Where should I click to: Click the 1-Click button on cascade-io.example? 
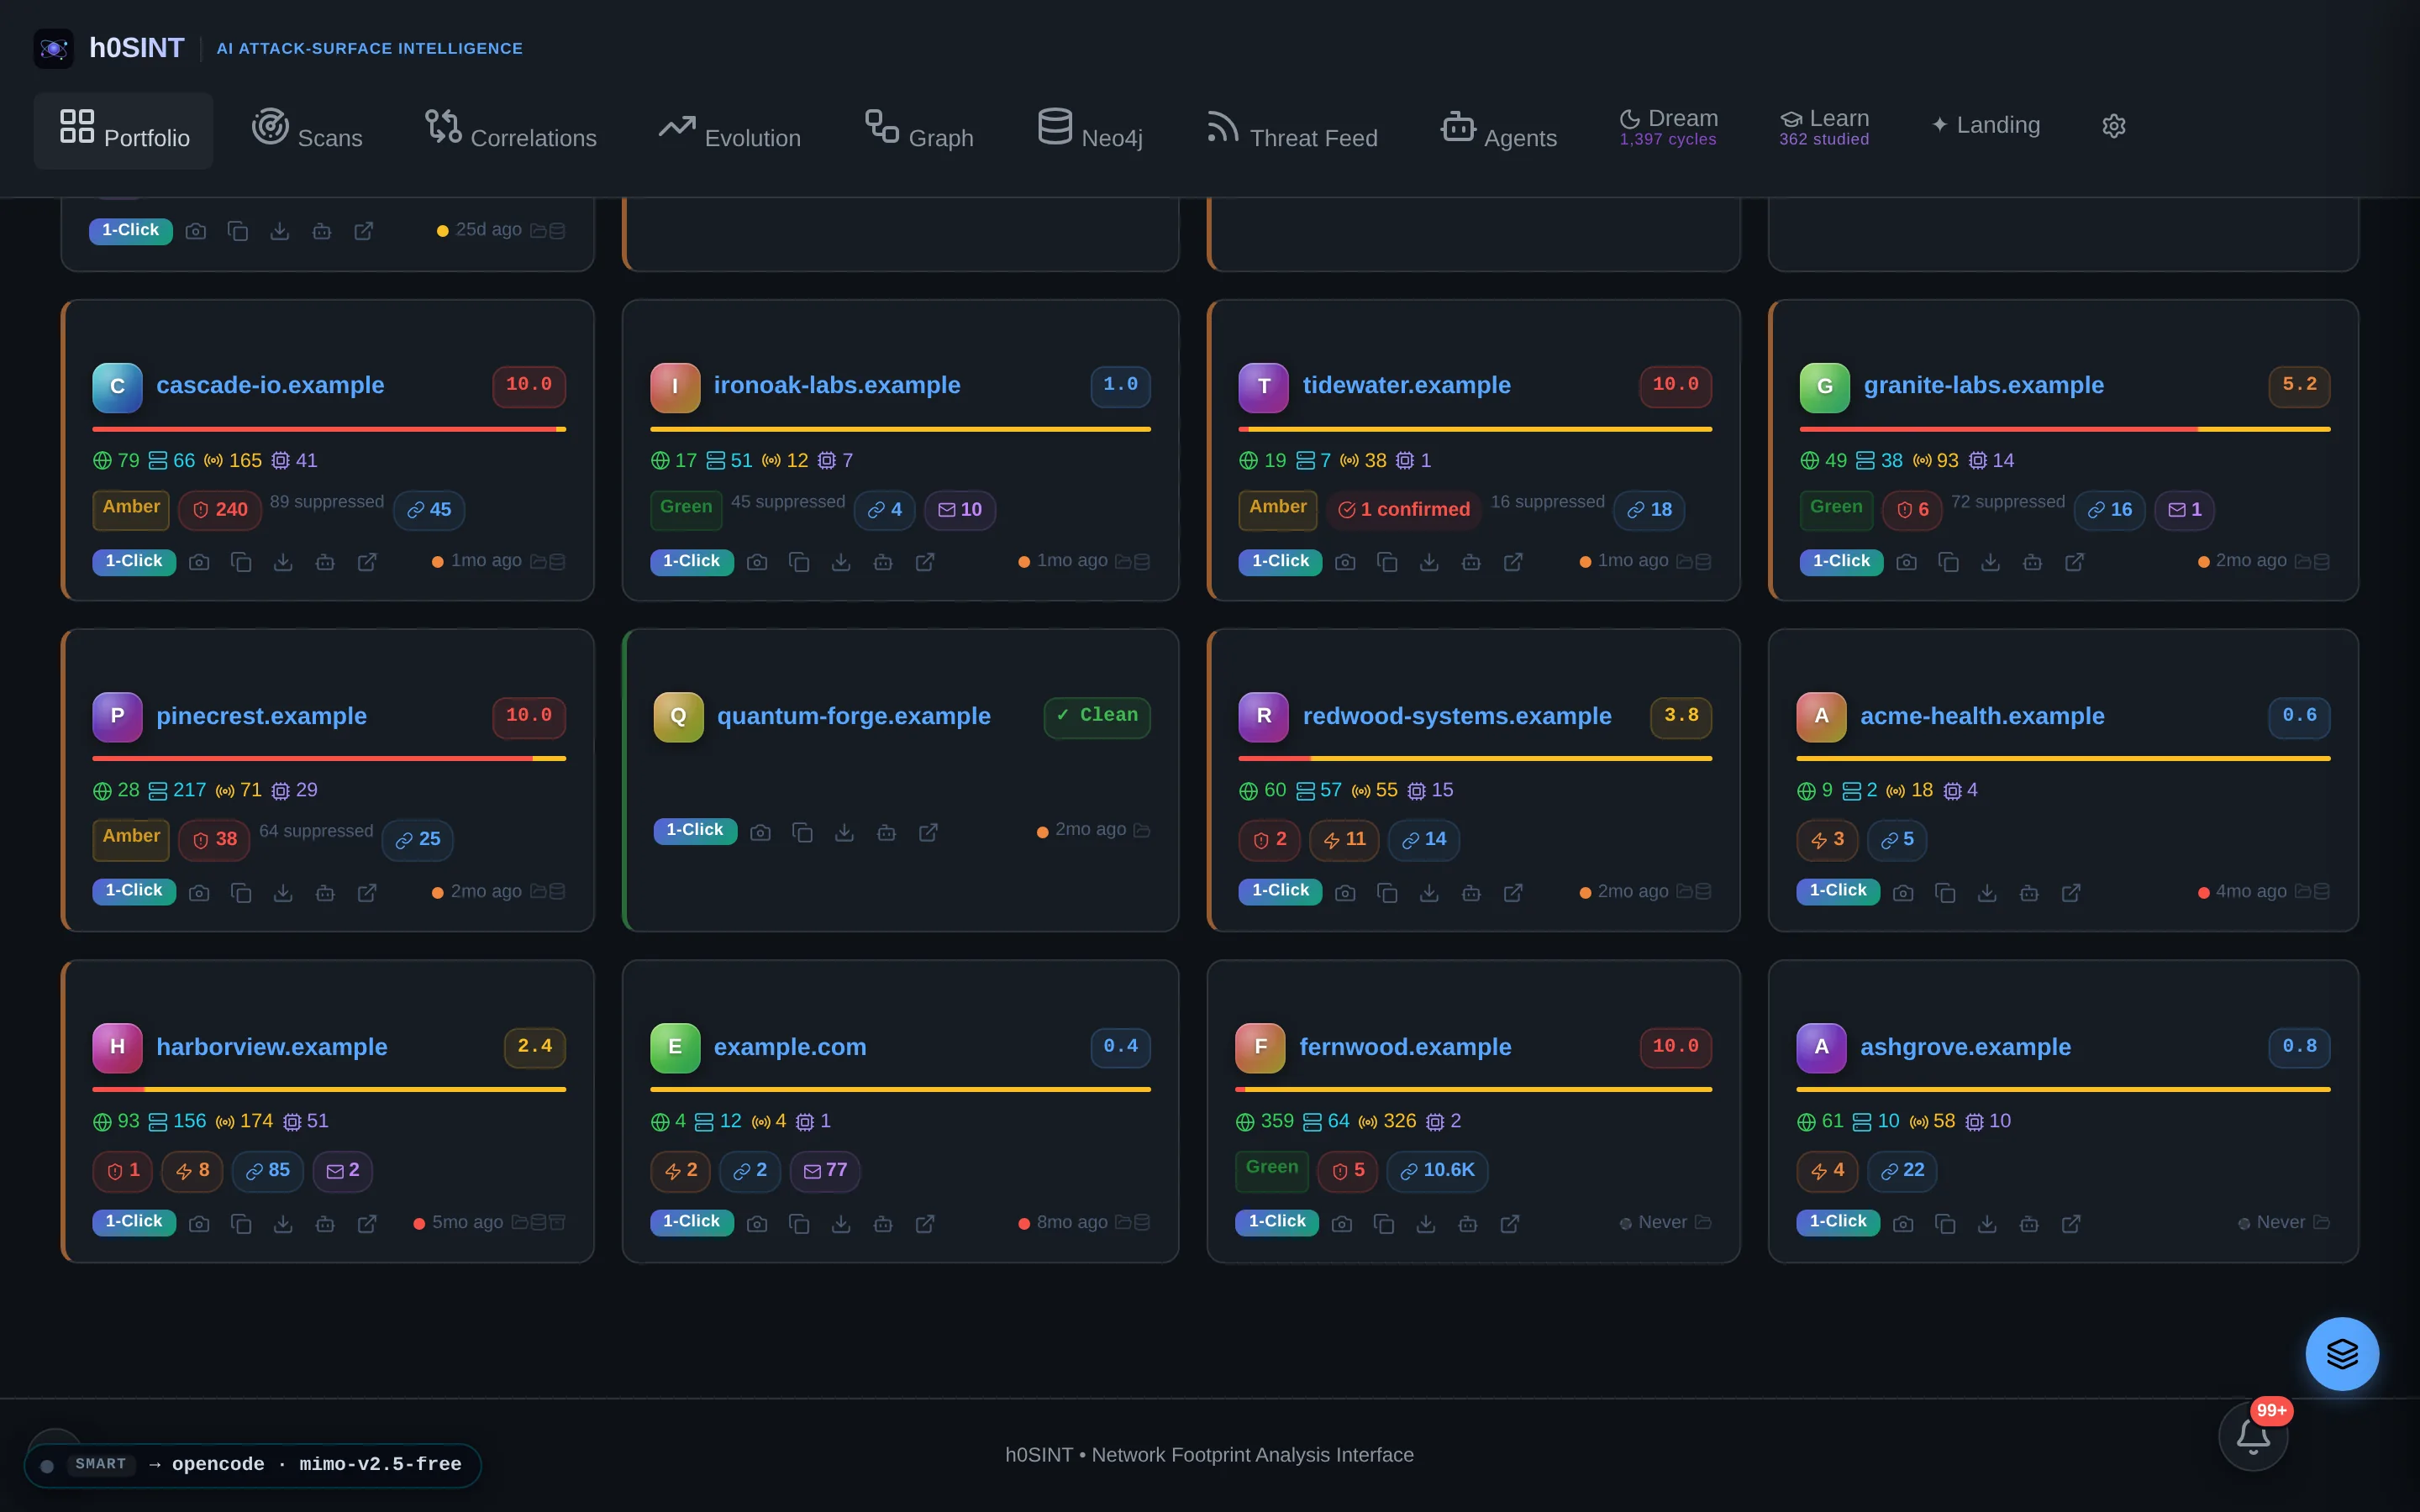134,562
